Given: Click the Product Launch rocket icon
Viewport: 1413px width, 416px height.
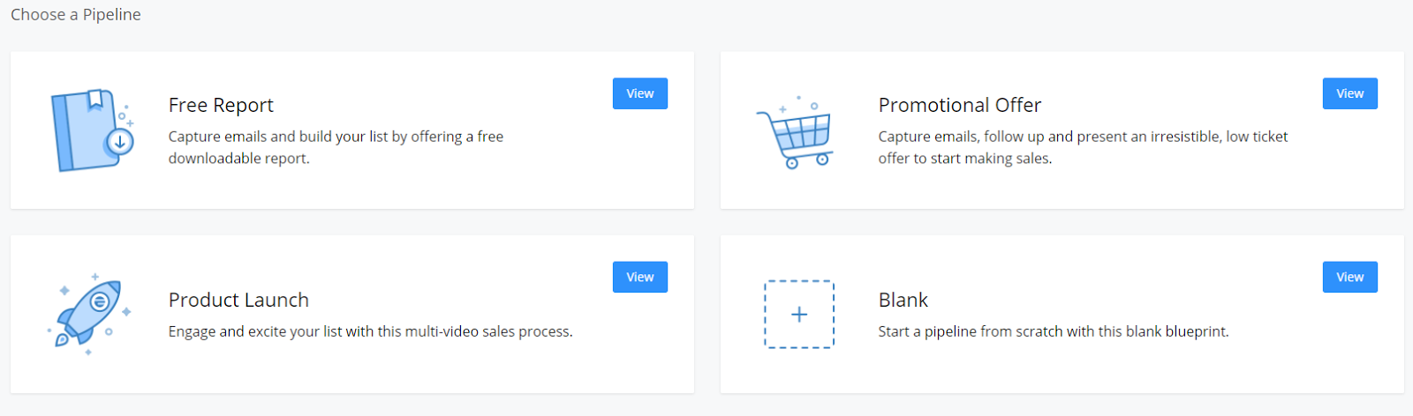Looking at the screenshot, I should pos(89,313).
